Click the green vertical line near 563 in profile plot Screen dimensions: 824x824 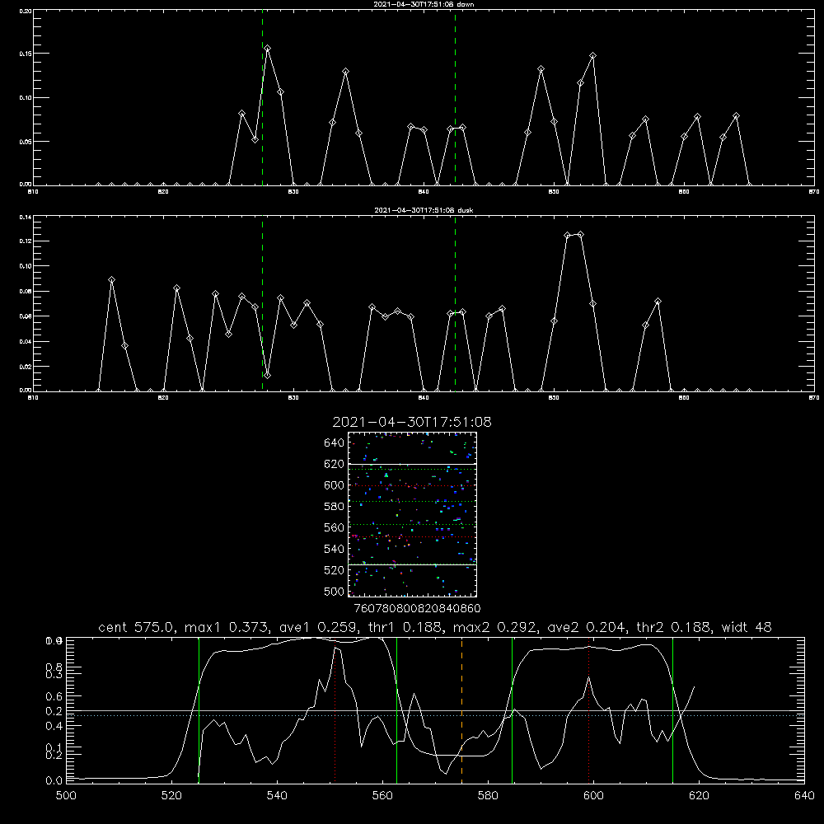pyautogui.click(x=397, y=709)
